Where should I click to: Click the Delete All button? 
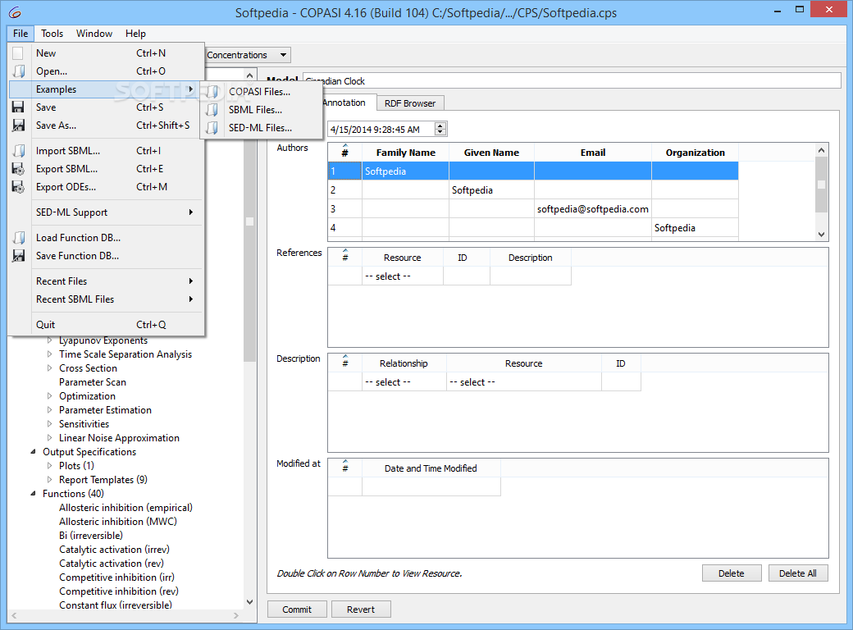(797, 573)
